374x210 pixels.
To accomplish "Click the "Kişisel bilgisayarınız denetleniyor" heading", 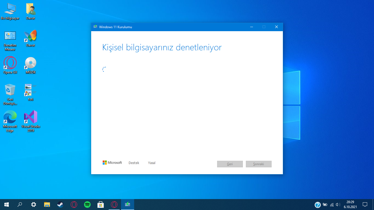I will [162, 48].
